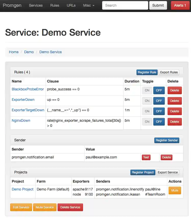Viewport: 191px width, 218px height.
Task: Export Rules for this service
Action: point(169,72)
